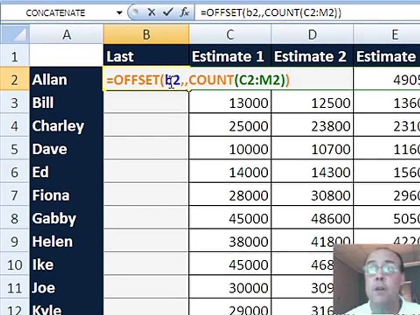Screen dimensions: 420x315
Task: Click cell containing 14000
Action: tap(230, 172)
